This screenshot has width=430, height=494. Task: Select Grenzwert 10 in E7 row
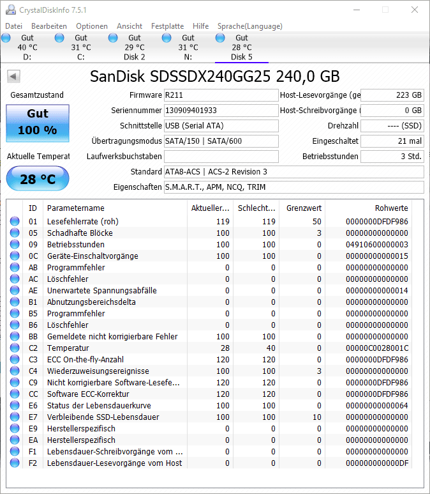(x=317, y=417)
